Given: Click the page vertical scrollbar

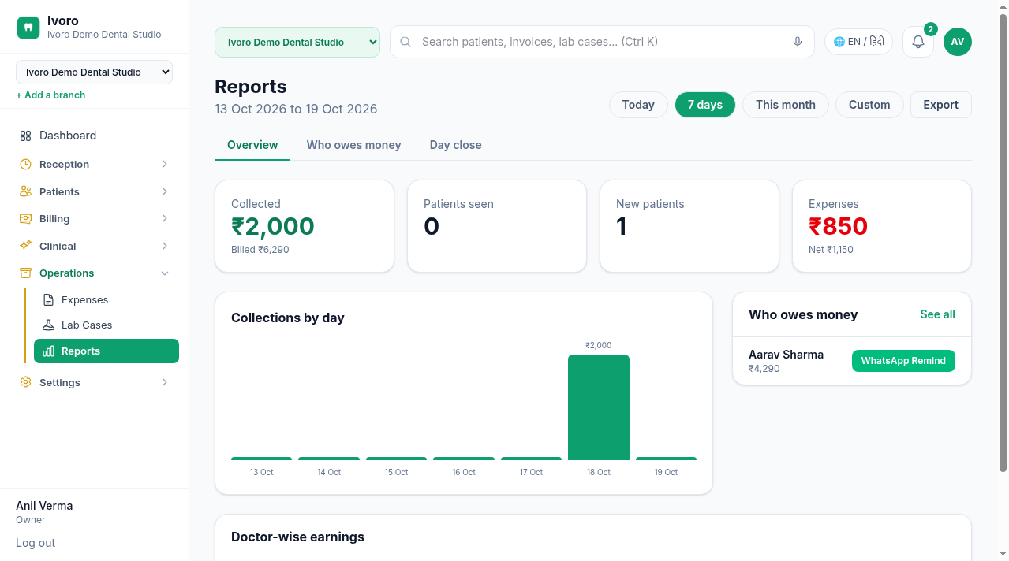Looking at the screenshot, I should [1003, 243].
